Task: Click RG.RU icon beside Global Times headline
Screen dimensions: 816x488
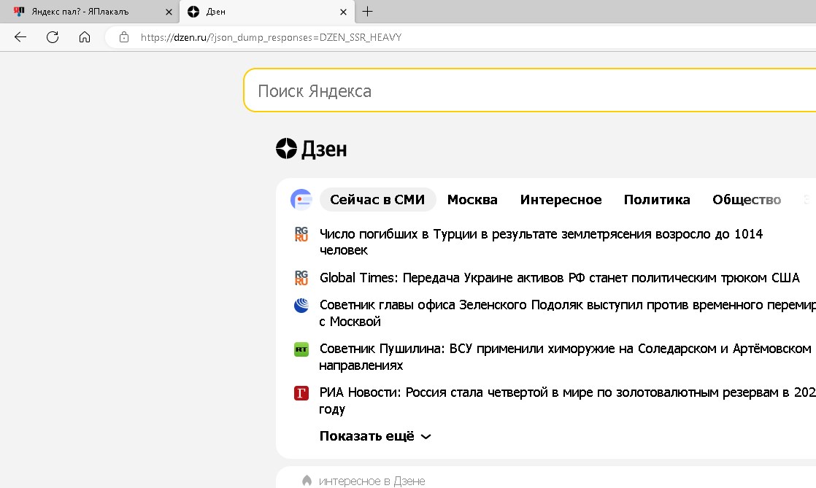Action: coord(301,278)
